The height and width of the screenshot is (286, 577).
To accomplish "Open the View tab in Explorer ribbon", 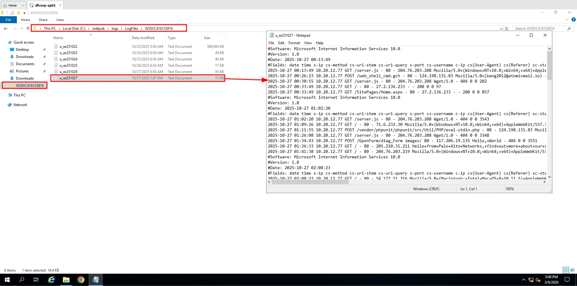I will click(60, 20).
